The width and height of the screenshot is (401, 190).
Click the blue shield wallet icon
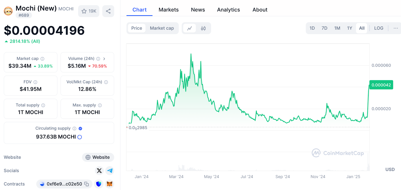(99, 184)
